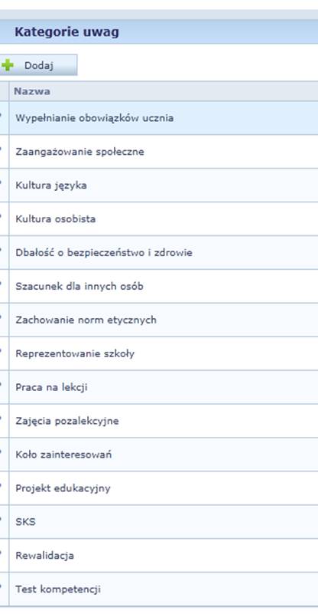Select Zachowanie norm etycznych category

164,320
